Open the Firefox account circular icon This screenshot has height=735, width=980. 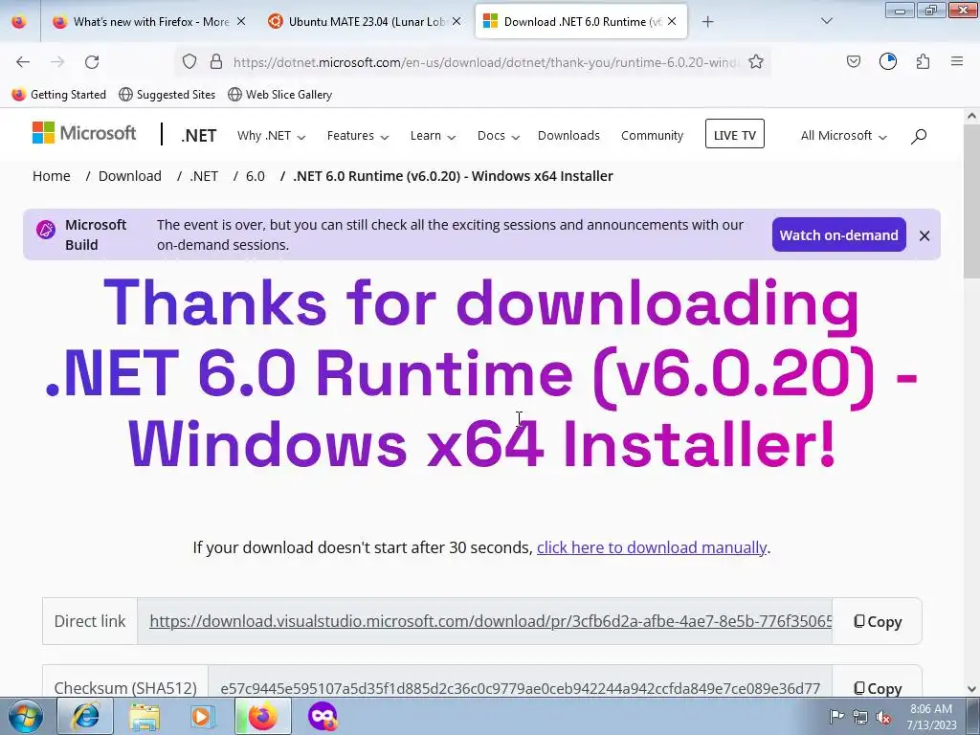point(888,61)
